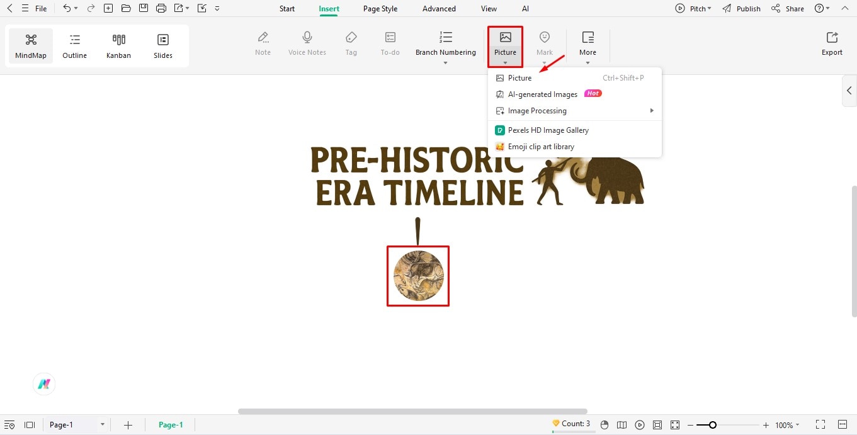Viewport: 857px width, 435px height.
Task: Insert a Tag
Action: [351, 43]
